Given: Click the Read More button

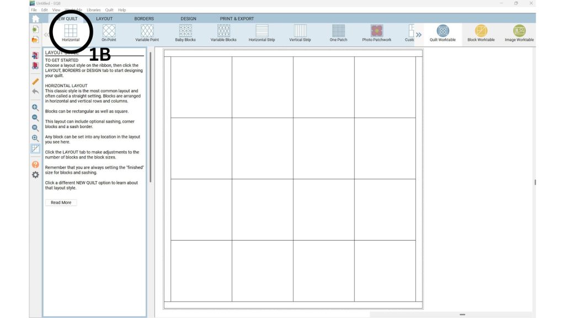Looking at the screenshot, I should click(61, 203).
